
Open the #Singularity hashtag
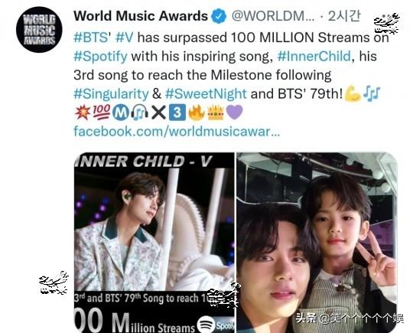click(x=111, y=93)
